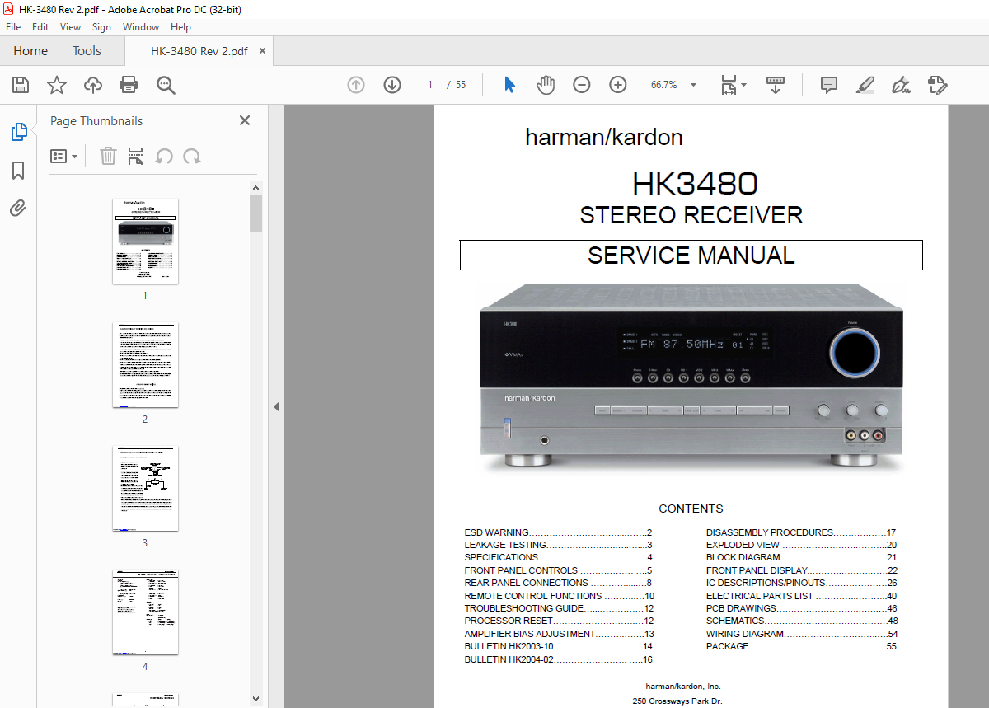This screenshot has height=708, width=989.
Task: Zoom in with plus icon
Action: (x=618, y=85)
